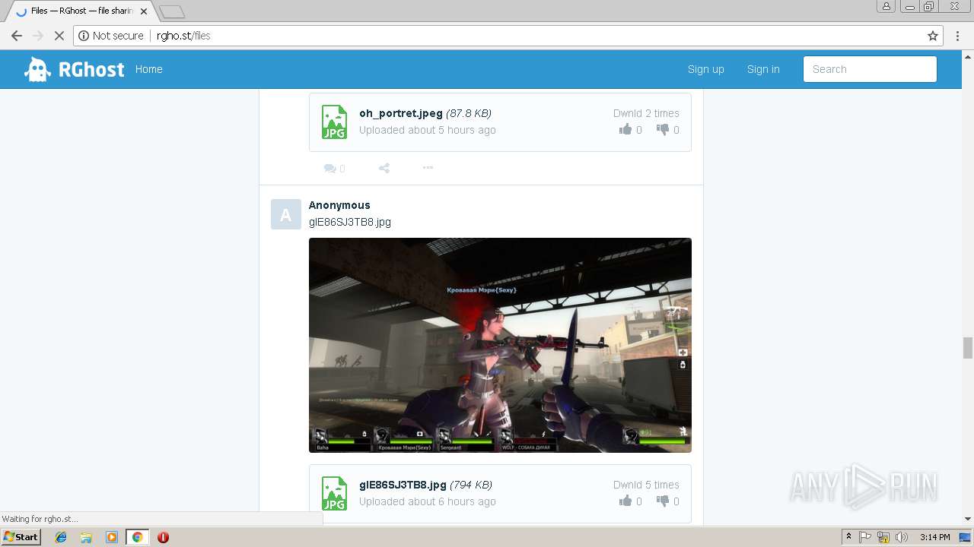Open the Home navigation link

point(148,69)
